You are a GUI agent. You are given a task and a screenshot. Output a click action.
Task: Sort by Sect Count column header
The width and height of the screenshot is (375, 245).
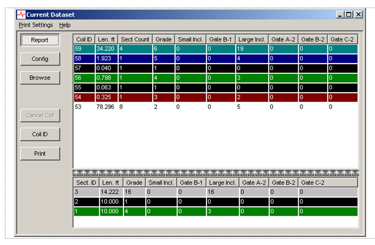[x=135, y=39]
